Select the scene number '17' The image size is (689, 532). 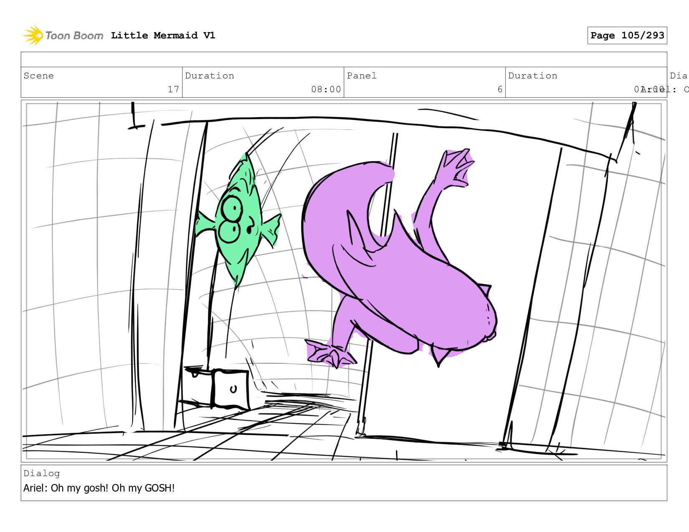pyautogui.click(x=173, y=89)
